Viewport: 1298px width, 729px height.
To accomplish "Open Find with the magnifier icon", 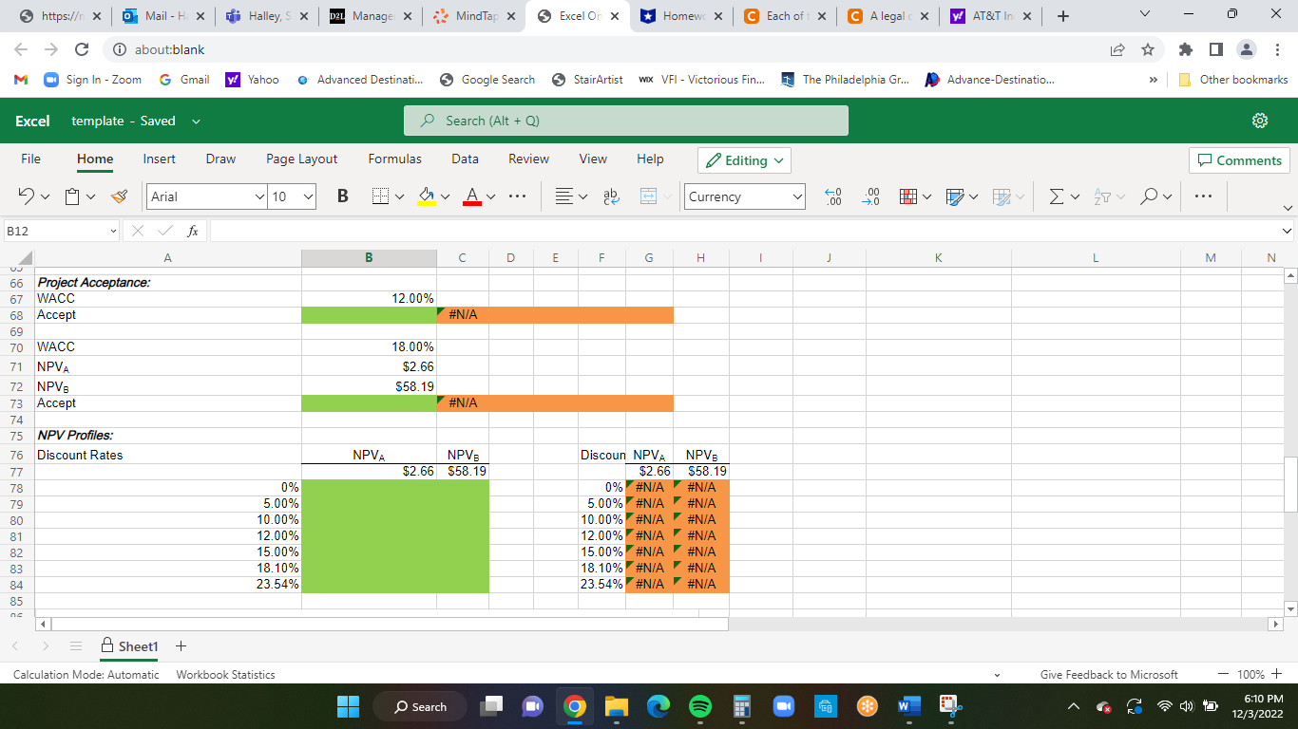I will click(x=1151, y=196).
